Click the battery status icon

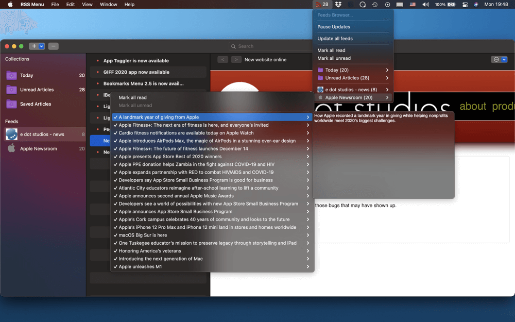(452, 4)
